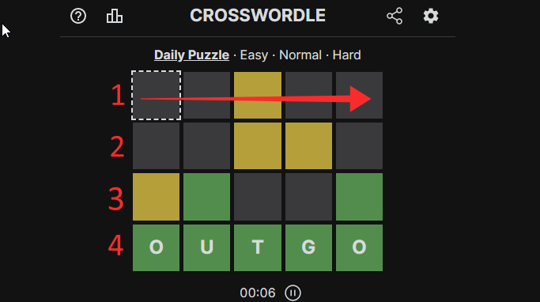
Task: Select the dashed-outline first tile in row 1
Action: coord(156,96)
